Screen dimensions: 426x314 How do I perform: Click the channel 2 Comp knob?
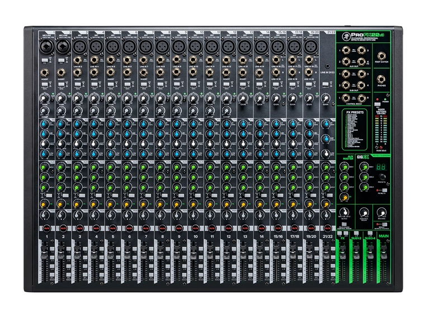point(61,111)
